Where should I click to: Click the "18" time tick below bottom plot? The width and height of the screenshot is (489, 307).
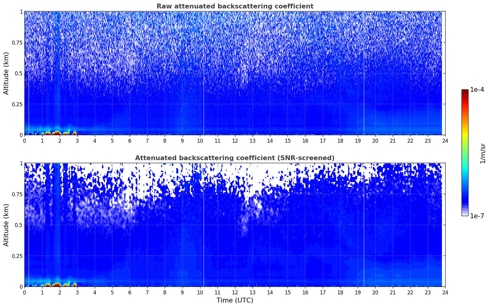coord(340,292)
